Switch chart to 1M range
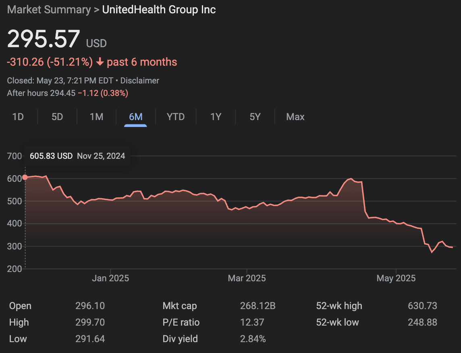Image resolution: width=461 pixels, height=353 pixels. tap(96, 117)
